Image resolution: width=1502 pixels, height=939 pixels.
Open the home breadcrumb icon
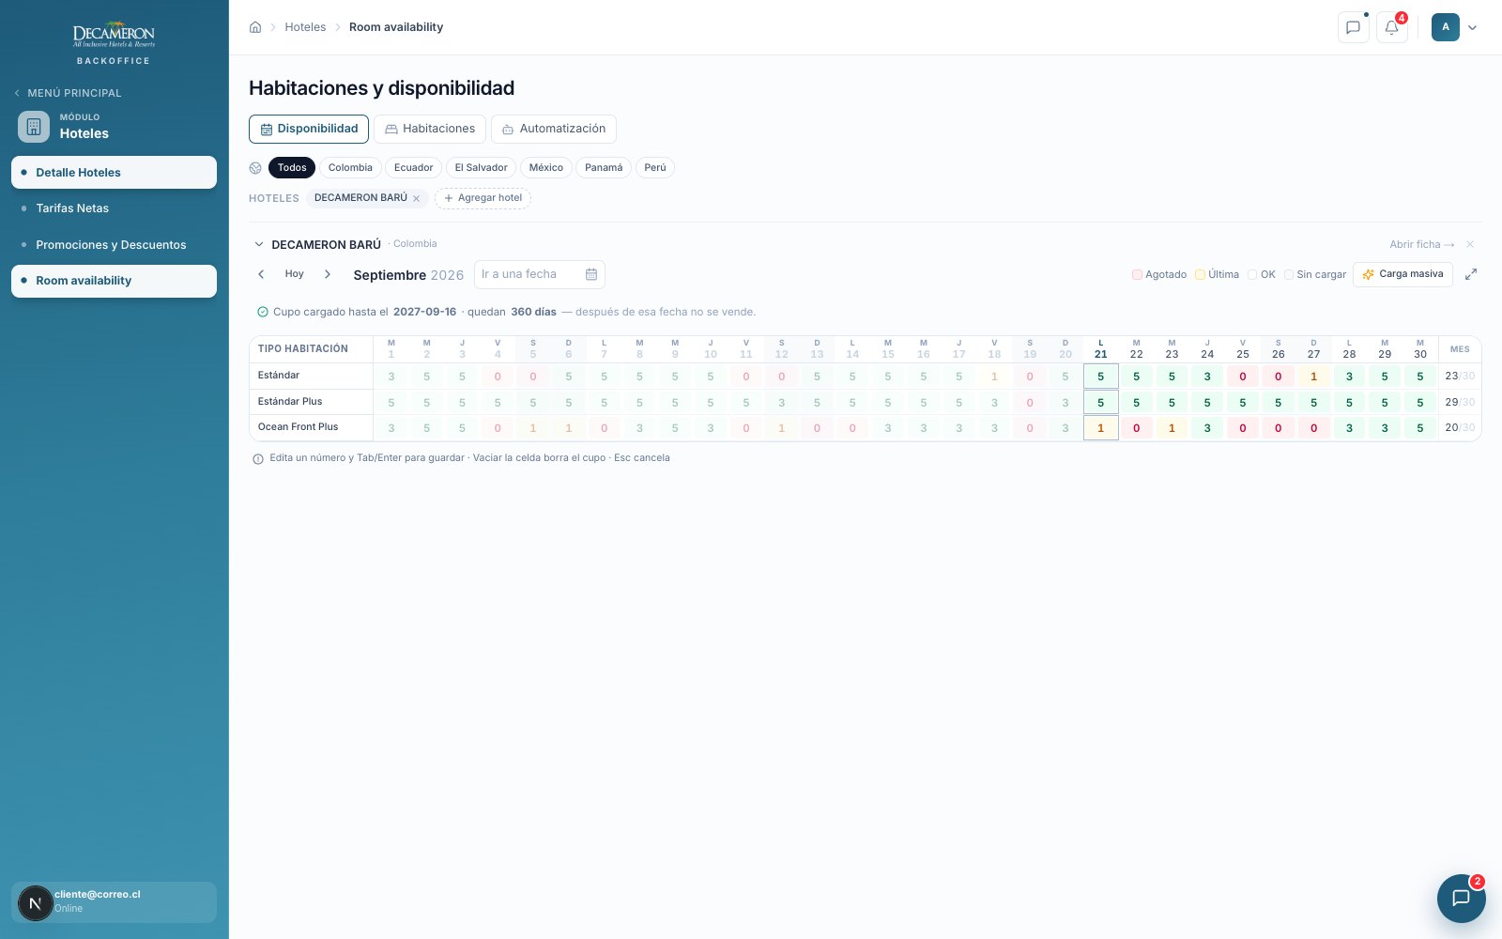coord(255,27)
